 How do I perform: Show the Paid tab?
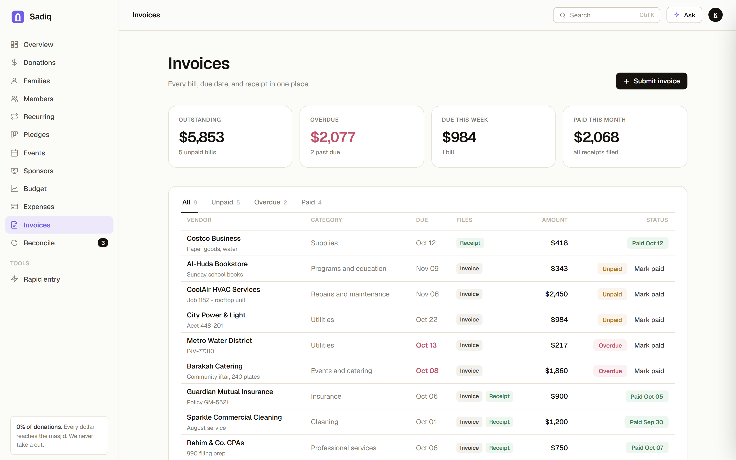coord(312,202)
